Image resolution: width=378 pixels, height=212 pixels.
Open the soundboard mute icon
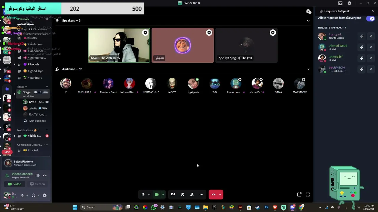(x=183, y=195)
